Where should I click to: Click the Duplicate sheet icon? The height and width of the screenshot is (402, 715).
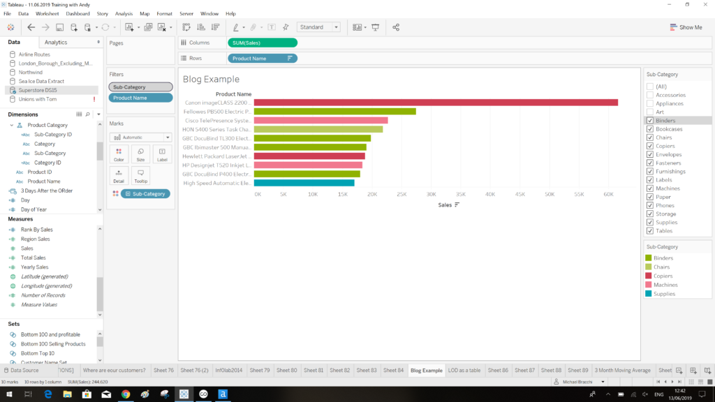148,27
